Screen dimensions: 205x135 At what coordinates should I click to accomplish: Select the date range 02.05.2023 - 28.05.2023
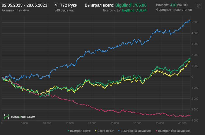pyautogui.click(x=24, y=5)
